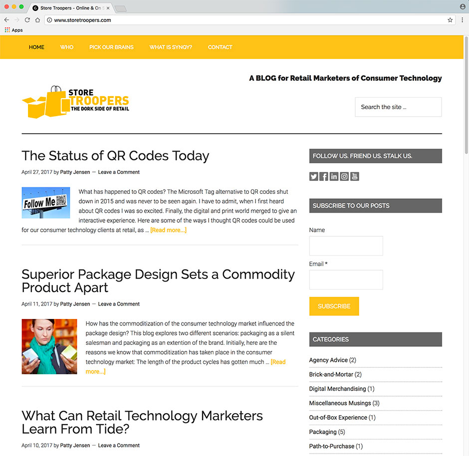Open the Instagram social icon
469x456 pixels.
[344, 176]
